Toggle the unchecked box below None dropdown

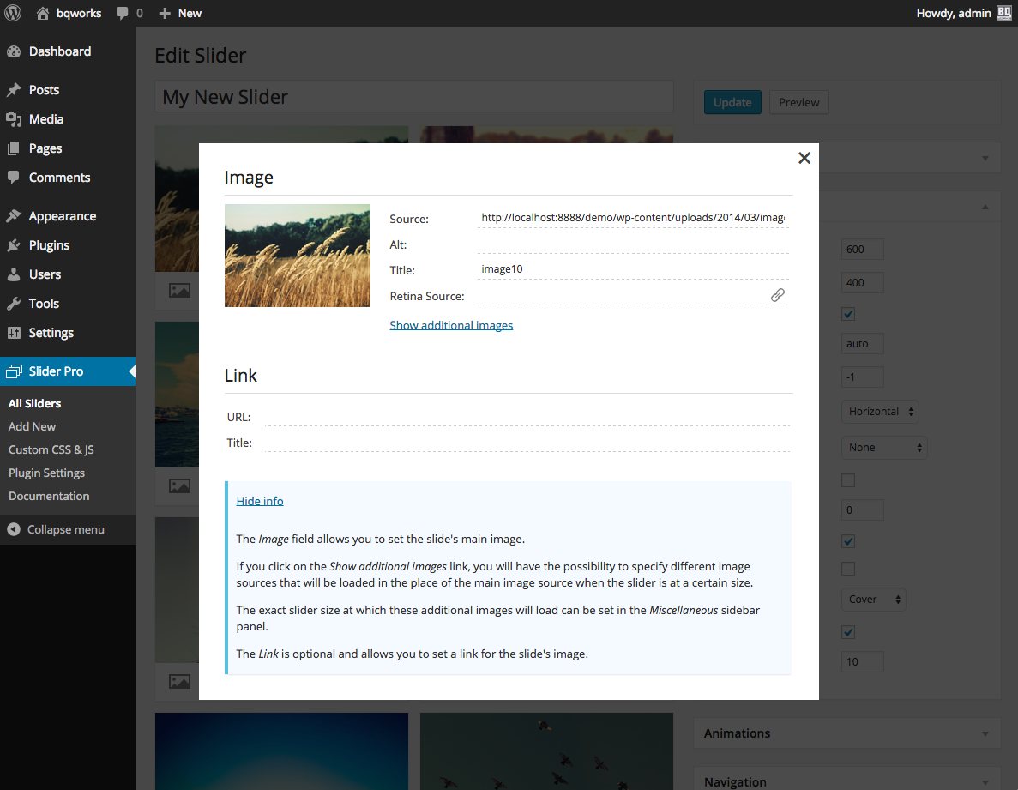point(848,480)
